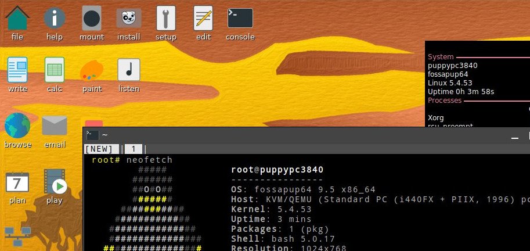Screen dimensions: 530x251
Task: Select Linux 5.4.53 in system monitor
Action: [450, 83]
